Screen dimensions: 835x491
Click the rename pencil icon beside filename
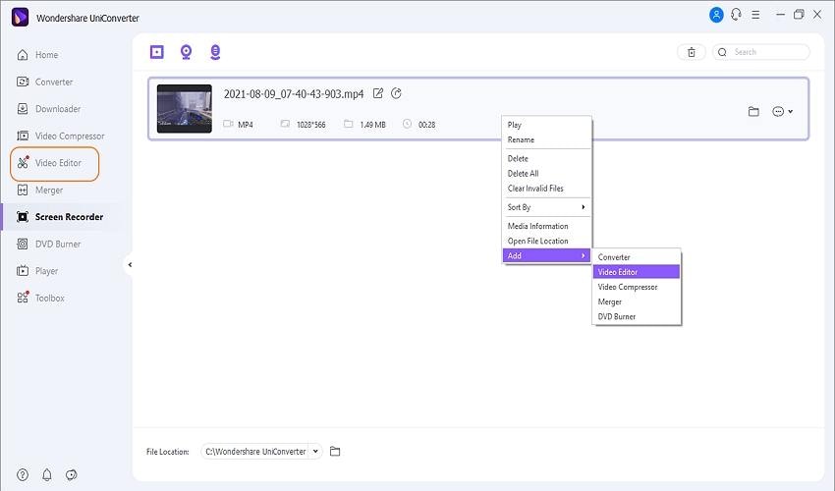point(377,93)
